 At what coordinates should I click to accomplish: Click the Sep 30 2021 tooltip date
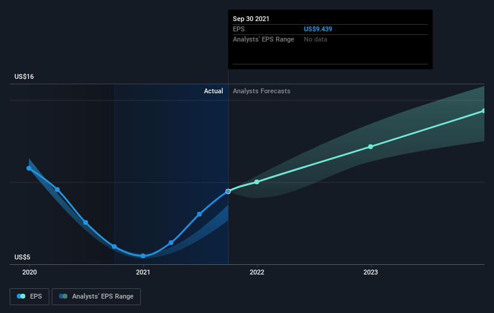pyautogui.click(x=252, y=19)
